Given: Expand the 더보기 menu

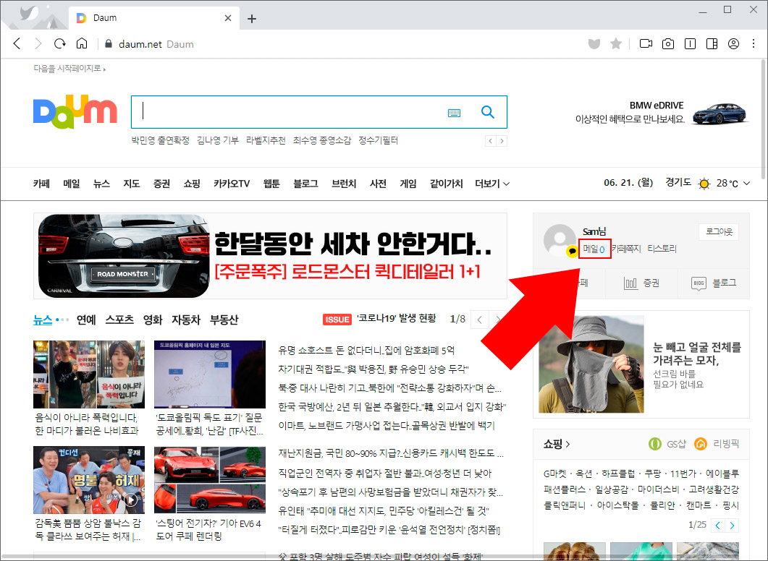Looking at the screenshot, I should pos(492,184).
